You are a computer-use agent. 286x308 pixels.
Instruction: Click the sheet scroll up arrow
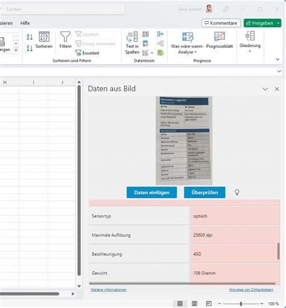tap(79, 82)
